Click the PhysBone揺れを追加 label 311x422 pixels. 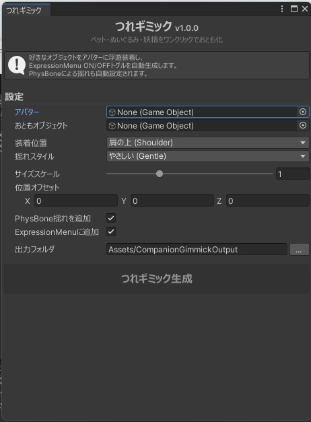[x=53, y=219]
